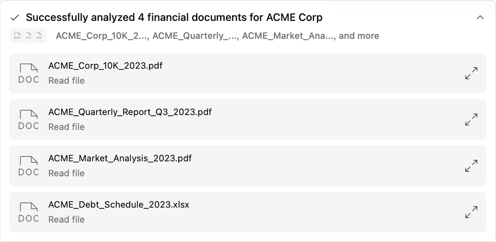
Task: Collapse the analyzed documents panel chevron
Action: (480, 17)
